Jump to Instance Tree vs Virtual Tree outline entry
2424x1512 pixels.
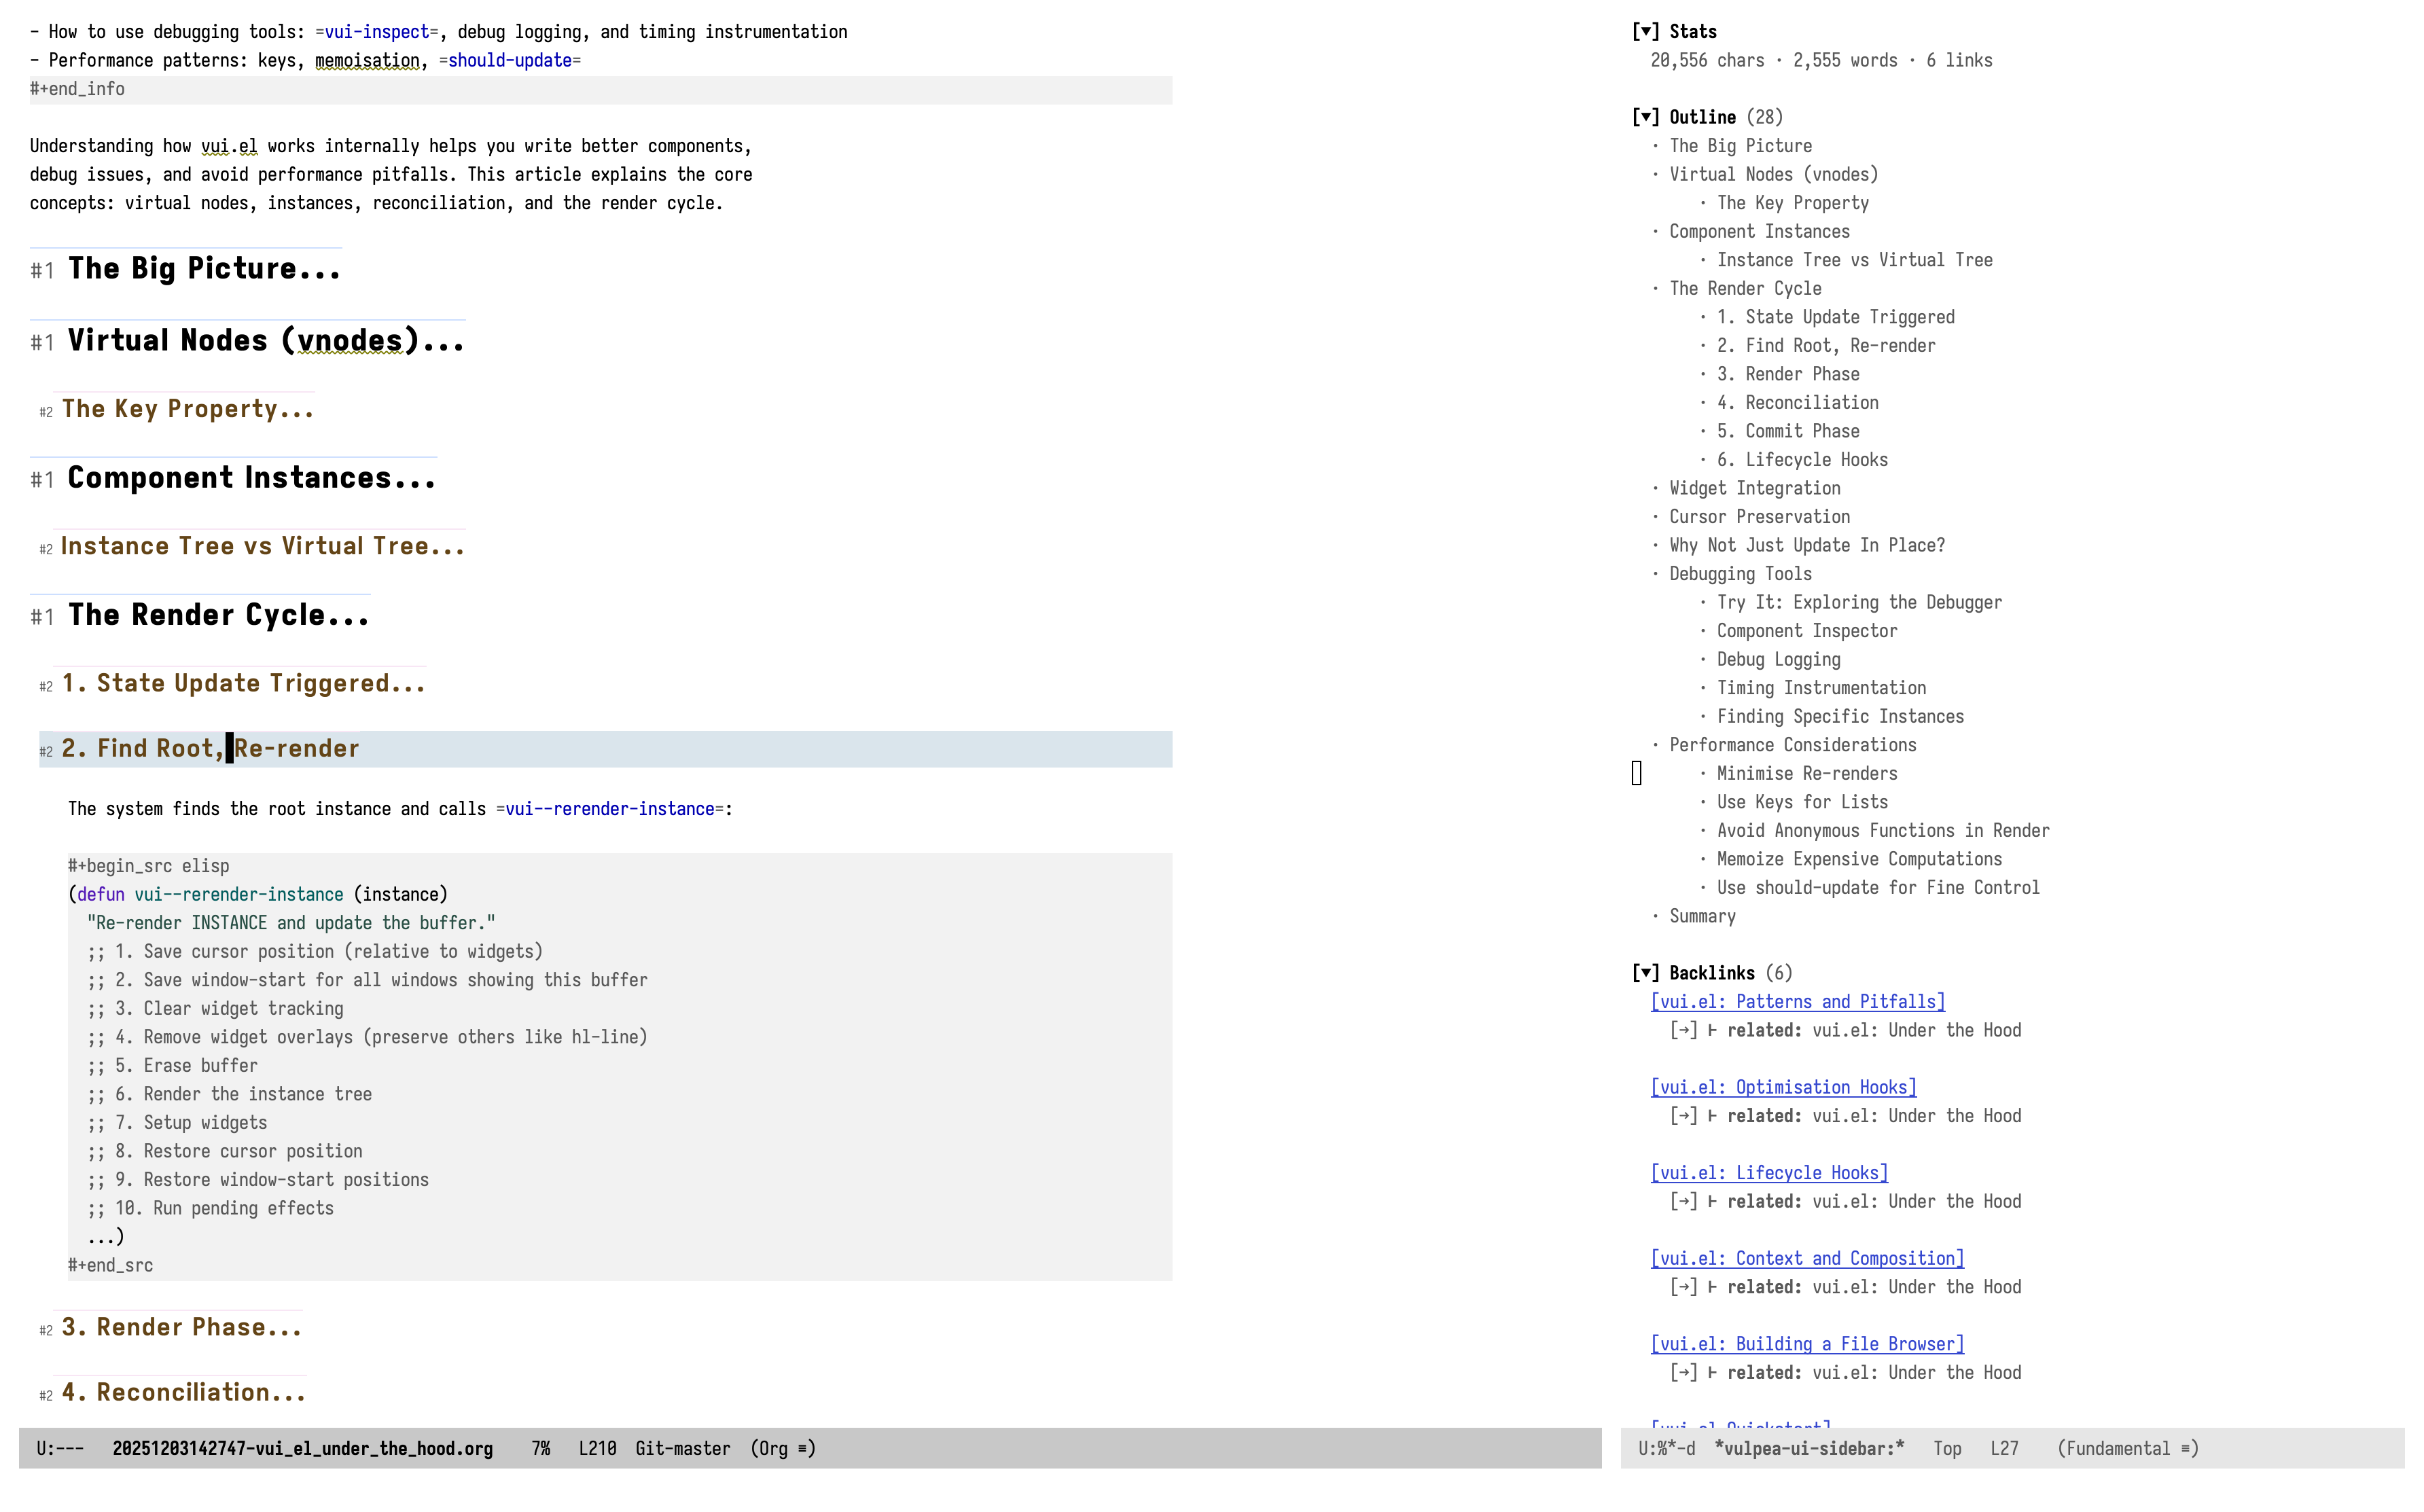coord(1855,260)
